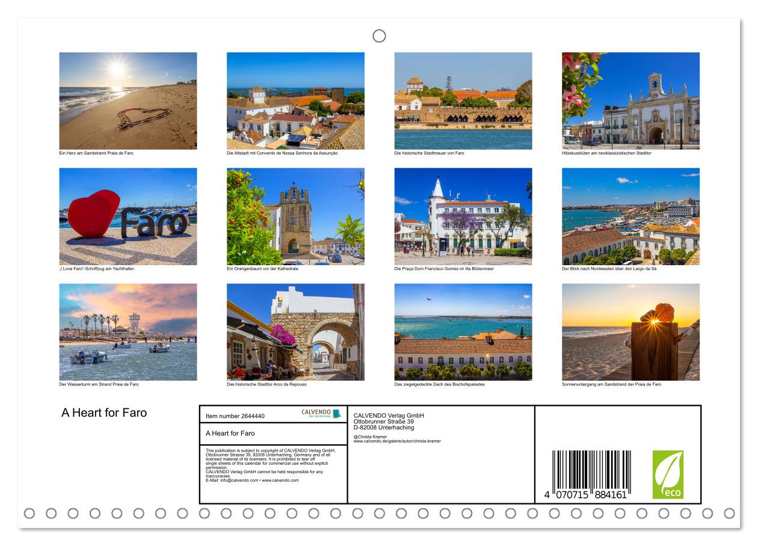The width and height of the screenshot is (758, 546).
Task: Click caption 'Der Wasserturm am Strand Praia de Faro'
Action: click(x=99, y=384)
